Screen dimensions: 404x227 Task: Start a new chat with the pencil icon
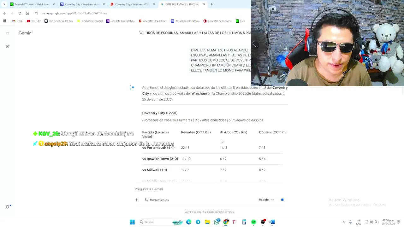tap(8, 46)
